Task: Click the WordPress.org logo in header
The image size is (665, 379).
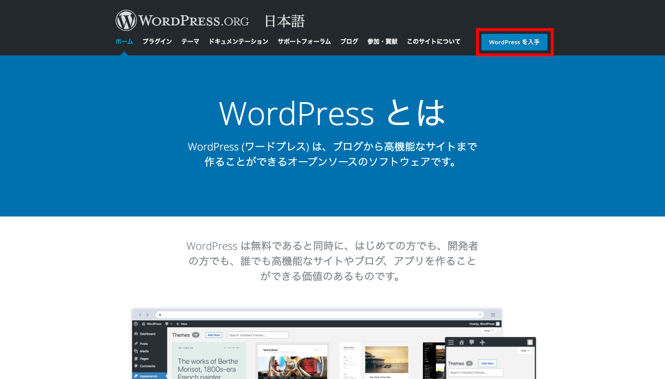Action: (182, 21)
